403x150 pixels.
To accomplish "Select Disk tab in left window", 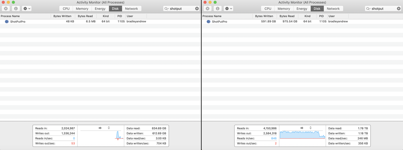I will [x=115, y=9].
